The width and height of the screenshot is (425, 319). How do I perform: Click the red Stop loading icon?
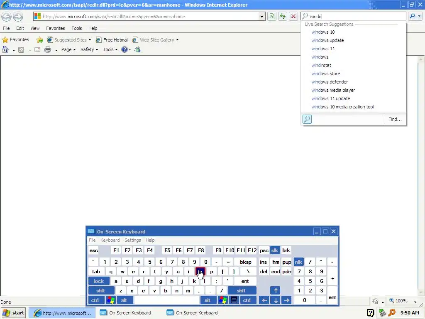pyautogui.click(x=293, y=16)
